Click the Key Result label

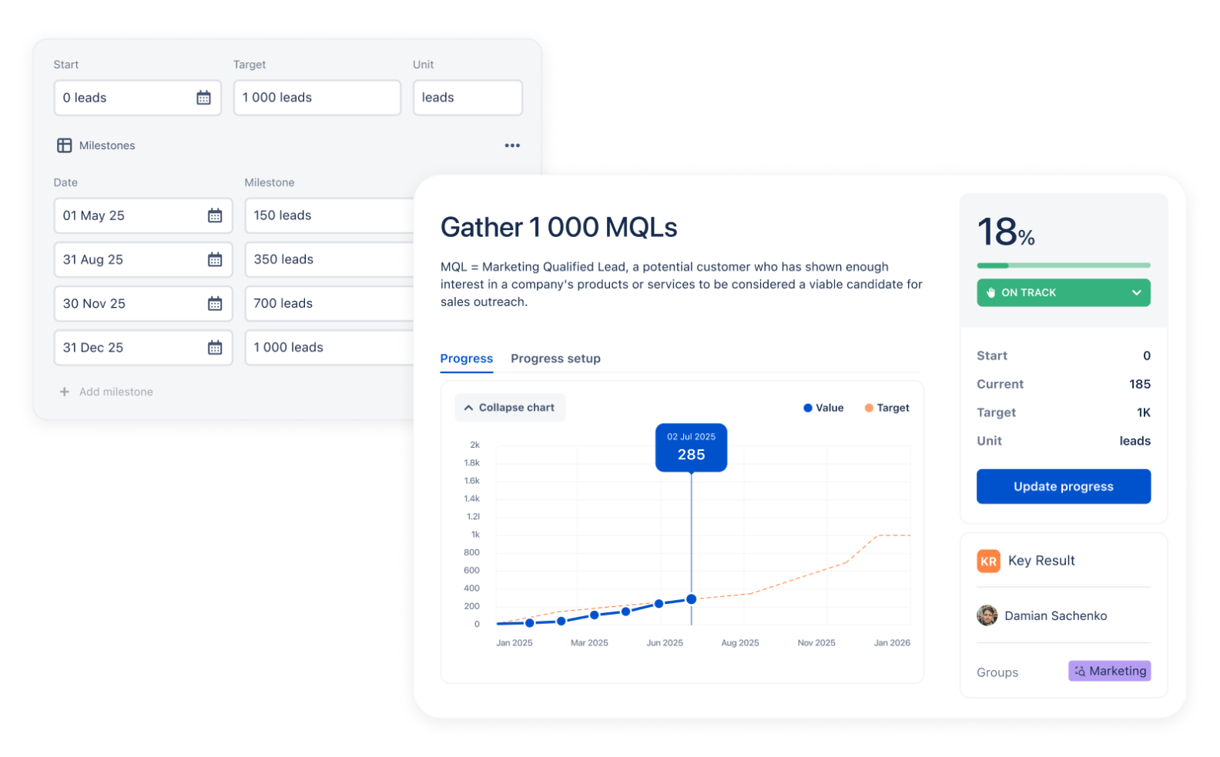coord(1041,561)
